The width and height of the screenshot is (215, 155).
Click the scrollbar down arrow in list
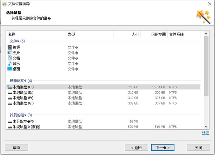(x=206, y=126)
